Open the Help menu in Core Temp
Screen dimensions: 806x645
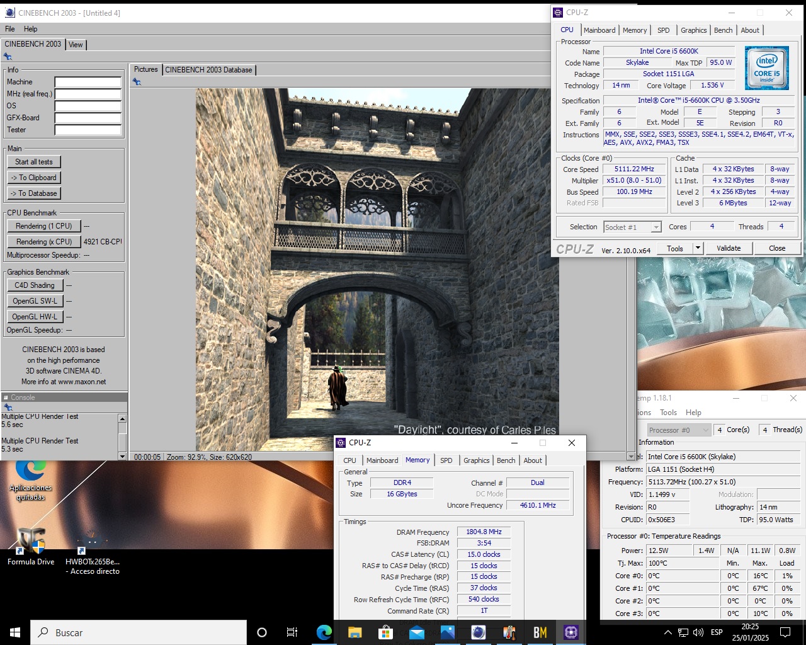click(693, 413)
